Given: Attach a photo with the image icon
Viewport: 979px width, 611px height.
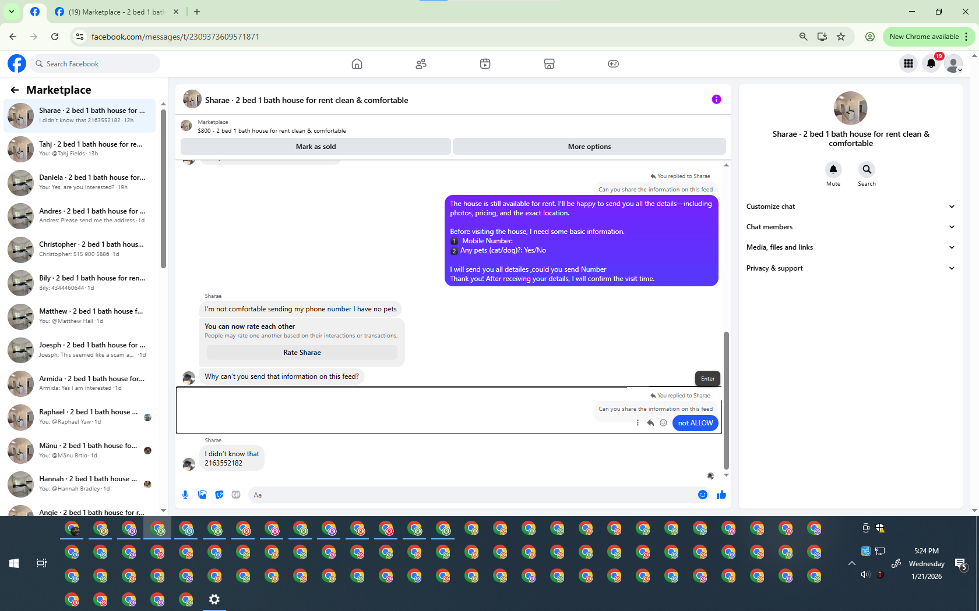Looking at the screenshot, I should point(202,495).
